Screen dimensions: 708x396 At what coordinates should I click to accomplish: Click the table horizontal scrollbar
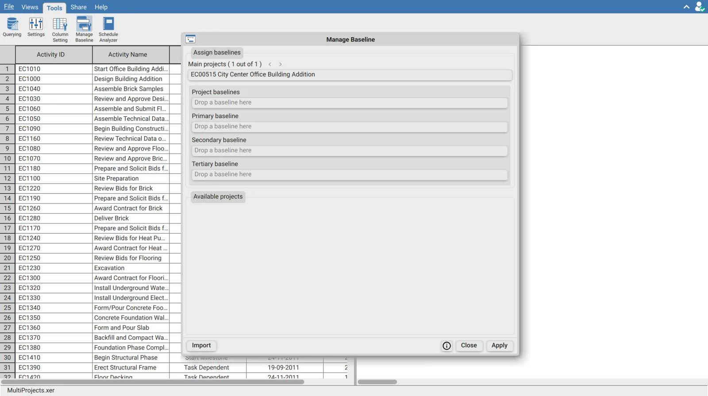153,382
